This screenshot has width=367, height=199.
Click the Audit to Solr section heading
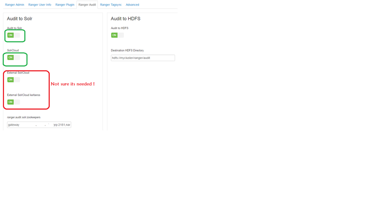coord(19,19)
